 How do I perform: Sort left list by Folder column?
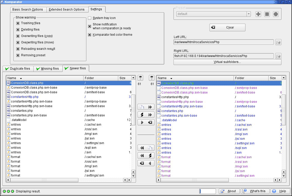click(101, 78)
